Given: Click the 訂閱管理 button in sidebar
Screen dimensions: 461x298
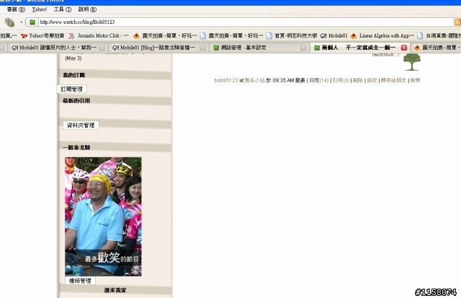Looking at the screenshot, I should click(72, 89).
